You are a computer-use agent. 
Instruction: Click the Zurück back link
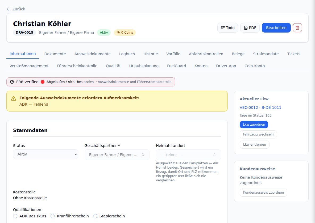pyautogui.click(x=16, y=9)
